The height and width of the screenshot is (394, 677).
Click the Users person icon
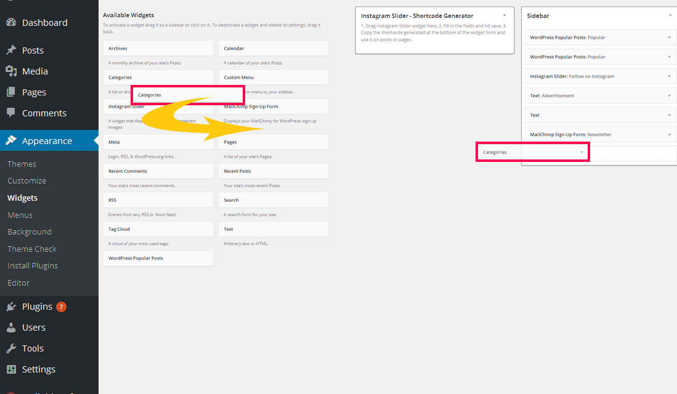pos(11,327)
